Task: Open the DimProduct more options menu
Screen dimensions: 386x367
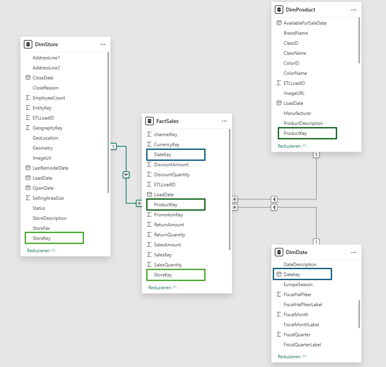Action: pyautogui.click(x=354, y=10)
